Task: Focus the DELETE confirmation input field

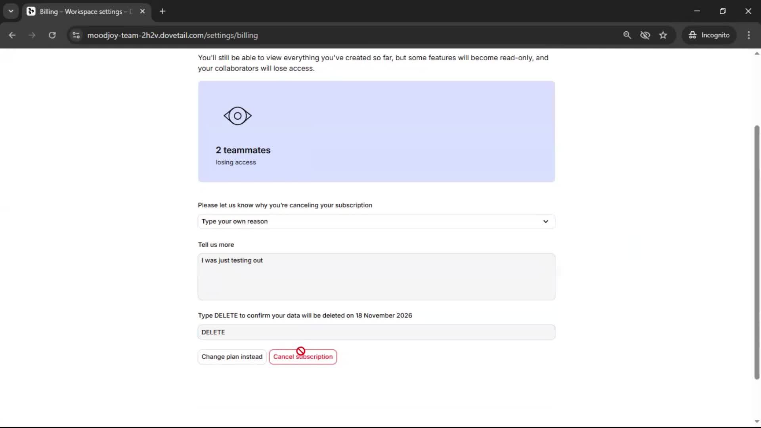Action: (376, 332)
